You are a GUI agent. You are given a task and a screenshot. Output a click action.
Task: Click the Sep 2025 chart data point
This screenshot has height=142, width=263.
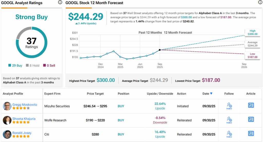coord(160,50)
